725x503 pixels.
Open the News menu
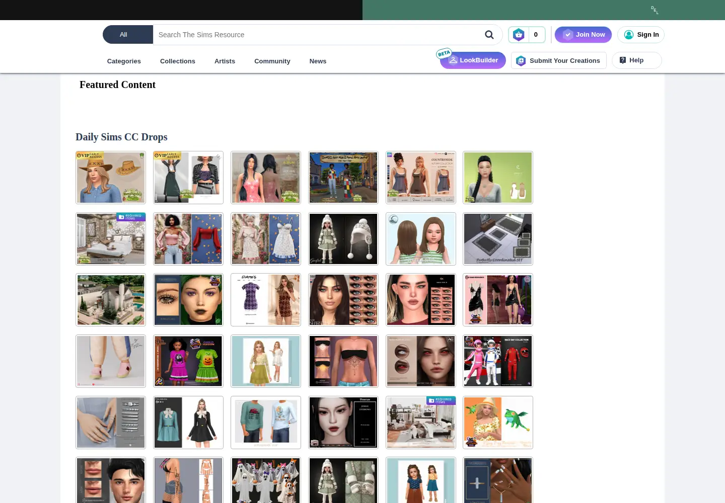[x=318, y=61]
